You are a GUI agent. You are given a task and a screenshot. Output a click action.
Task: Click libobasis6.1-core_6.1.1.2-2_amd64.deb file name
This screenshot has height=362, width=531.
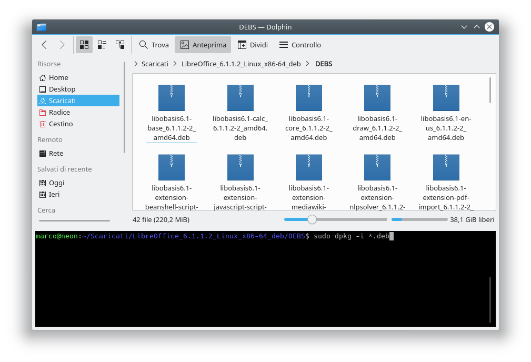[309, 128]
